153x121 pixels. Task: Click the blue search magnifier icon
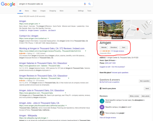point(89,4)
